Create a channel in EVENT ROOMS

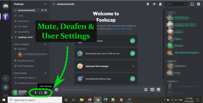[x=45, y=73]
